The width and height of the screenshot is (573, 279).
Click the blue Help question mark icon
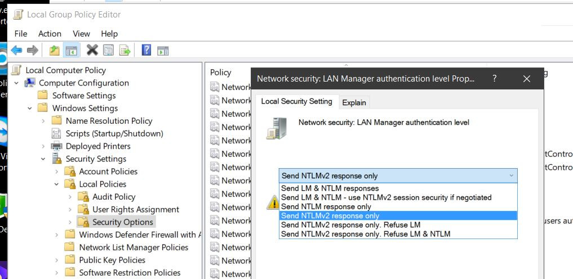click(146, 51)
